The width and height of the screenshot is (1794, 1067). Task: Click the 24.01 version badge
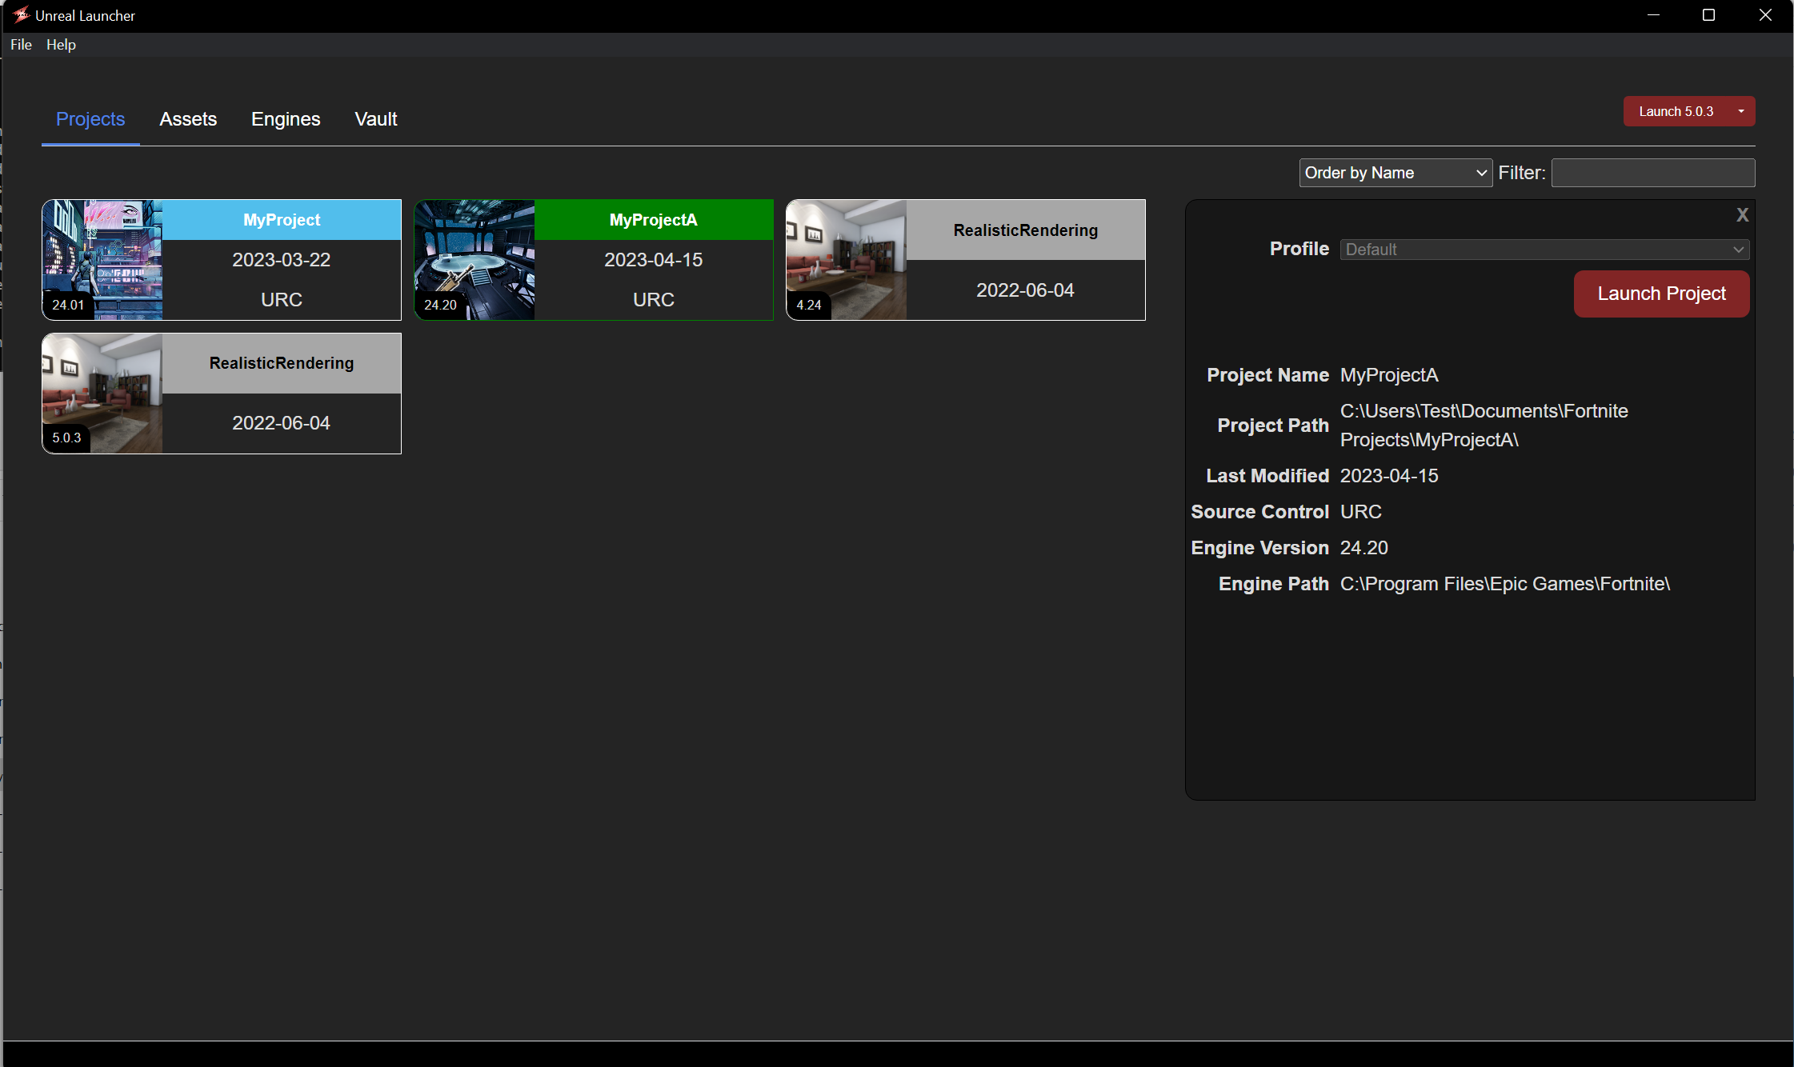[68, 305]
